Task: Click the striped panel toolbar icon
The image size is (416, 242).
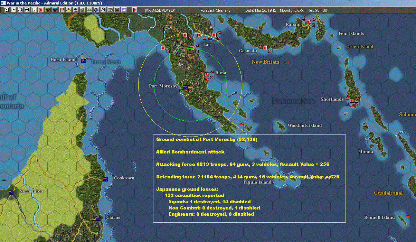Action: pyautogui.click(x=117, y=10)
